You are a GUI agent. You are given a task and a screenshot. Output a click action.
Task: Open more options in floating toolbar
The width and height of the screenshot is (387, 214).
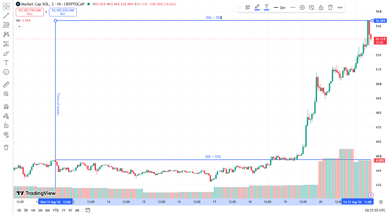click(340, 7)
